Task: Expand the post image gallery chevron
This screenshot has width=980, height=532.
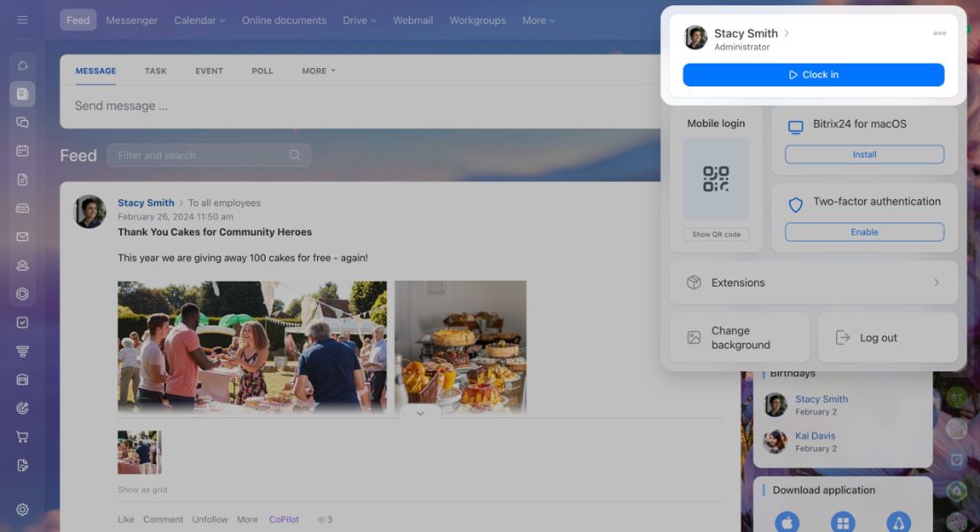Action: coord(420,414)
